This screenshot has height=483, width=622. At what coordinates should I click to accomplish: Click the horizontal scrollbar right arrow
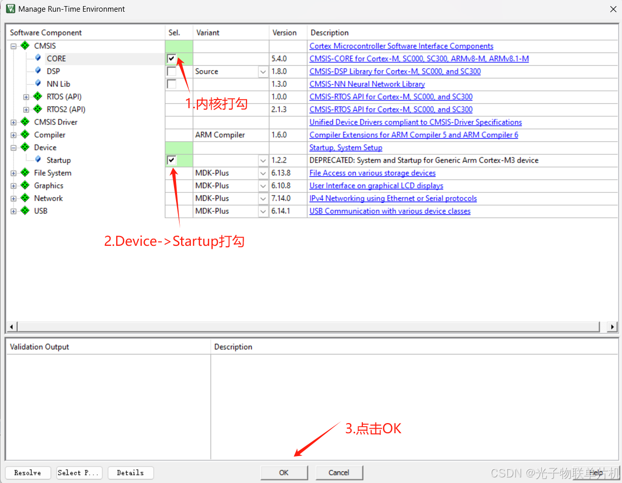coord(612,327)
